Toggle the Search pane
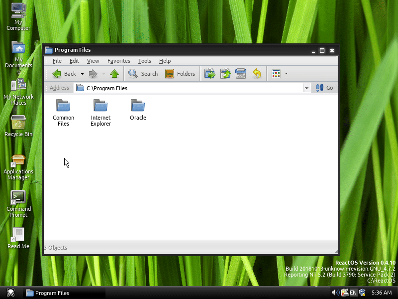The image size is (398, 299). tap(143, 74)
